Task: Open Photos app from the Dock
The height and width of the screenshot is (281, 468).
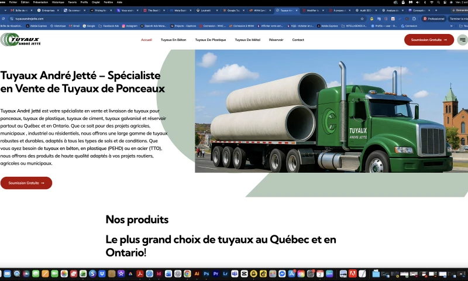Action: (x=64, y=273)
